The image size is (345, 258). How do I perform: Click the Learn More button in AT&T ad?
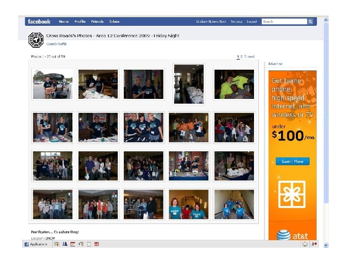(x=293, y=161)
